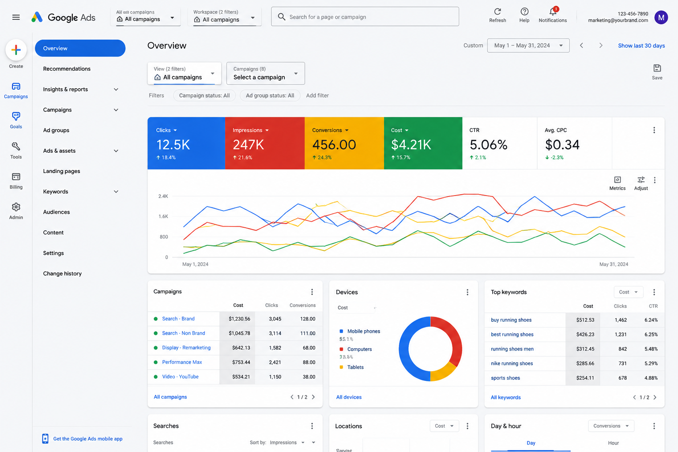Click the Google Ads logo

63,17
